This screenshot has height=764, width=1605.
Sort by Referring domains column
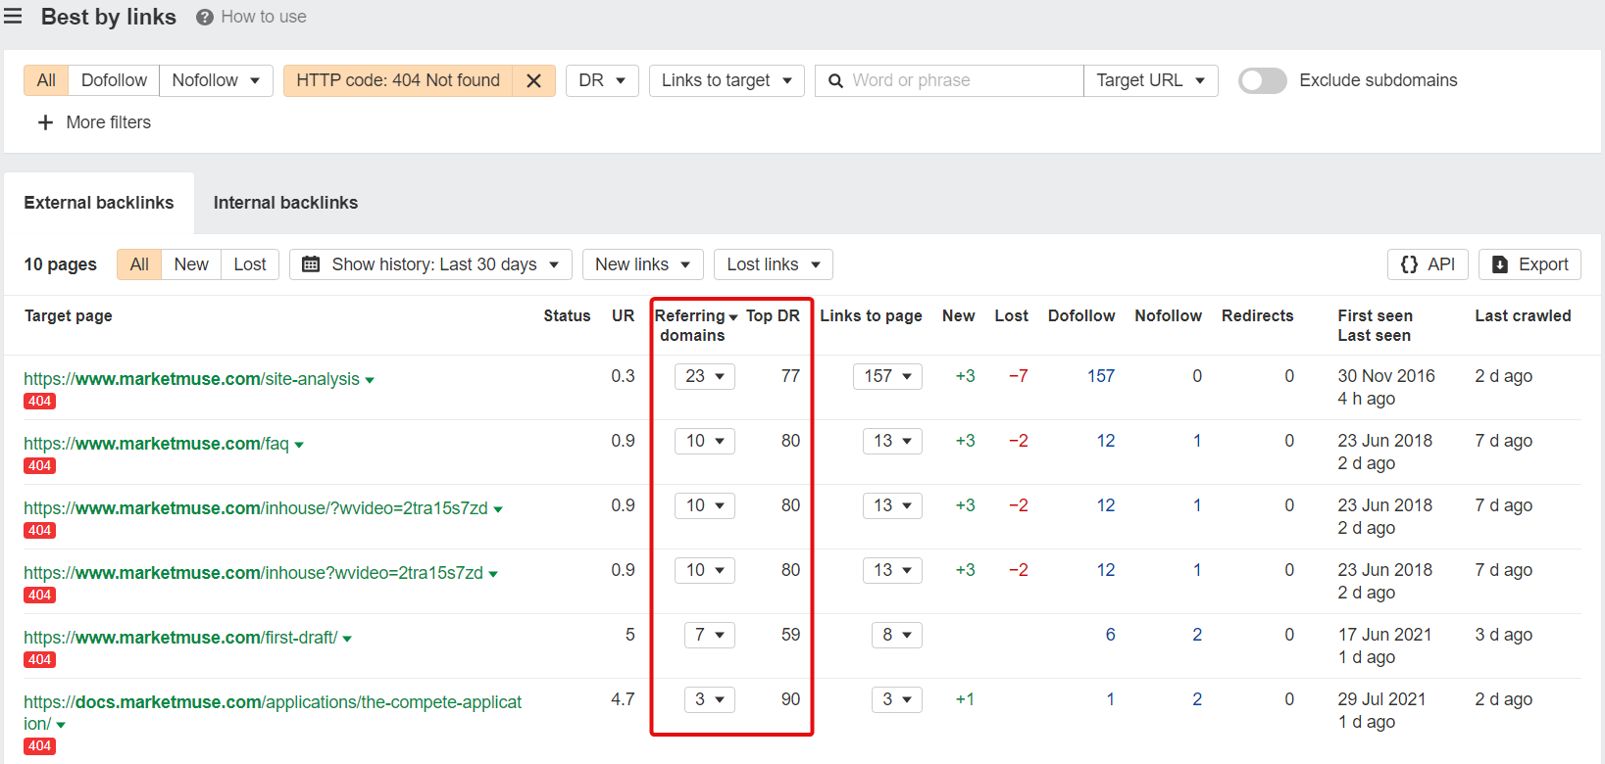click(x=695, y=325)
